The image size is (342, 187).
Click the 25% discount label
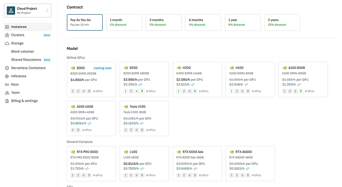point(277,25)
